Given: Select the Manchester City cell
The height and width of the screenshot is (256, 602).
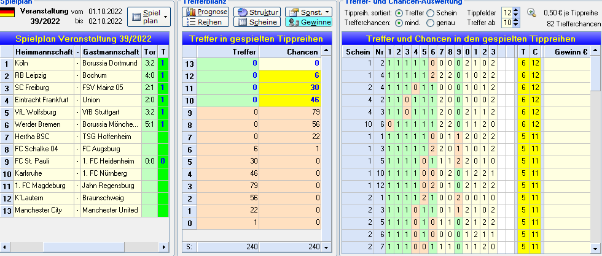Looking at the screenshot, I should tap(44, 210).
